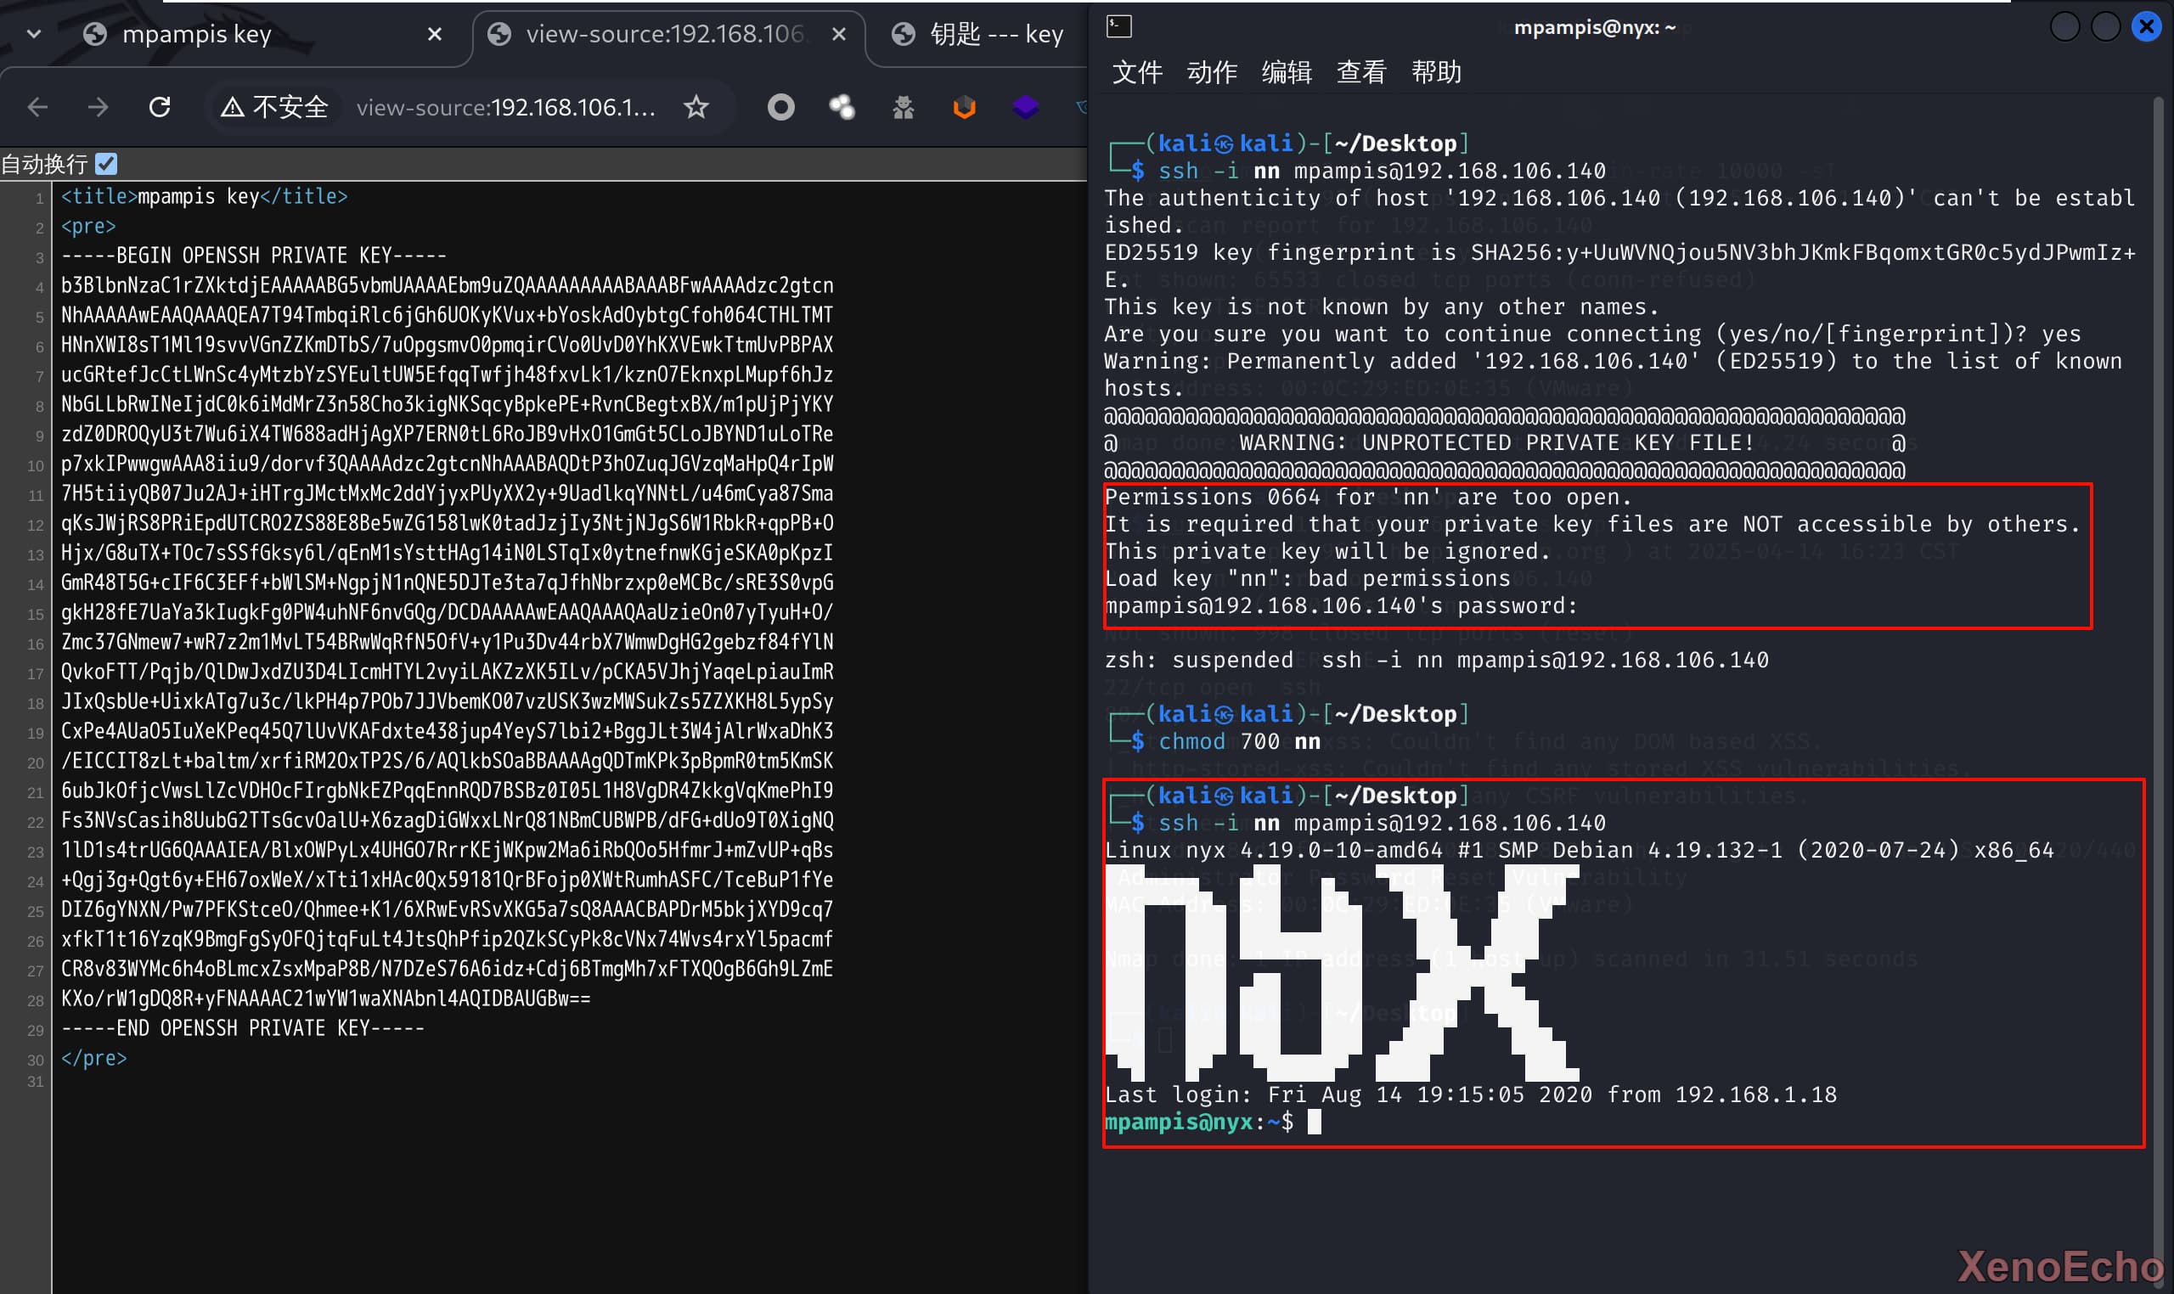The width and height of the screenshot is (2174, 1294).
Task: Close the view-source browser tab
Action: pos(839,34)
